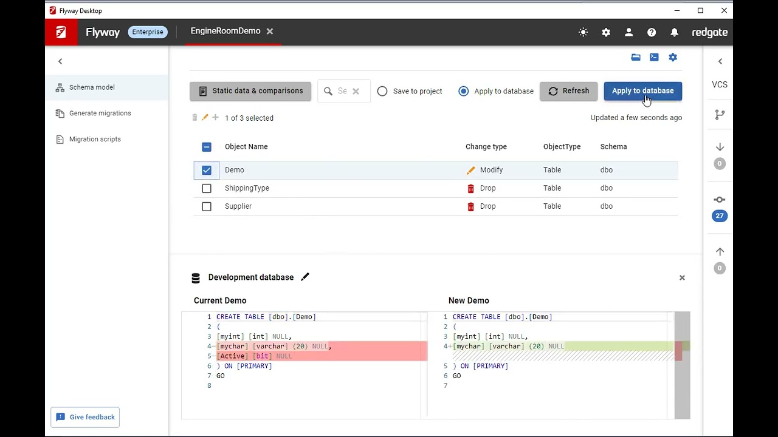Switch to the EngineRoomDemo project tab

[x=225, y=31]
